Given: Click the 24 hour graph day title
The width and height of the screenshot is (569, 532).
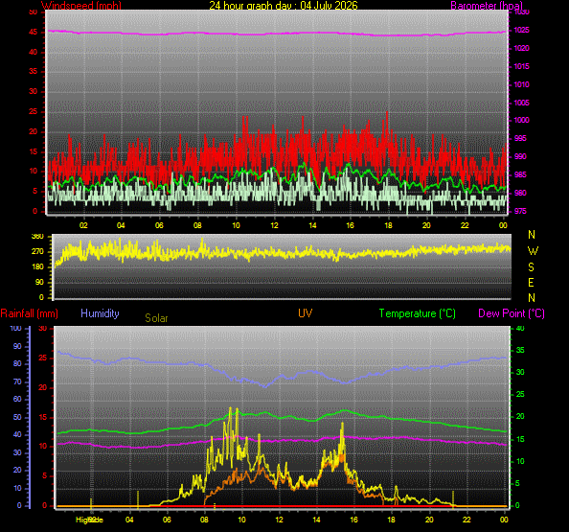Looking at the screenshot, I should [x=284, y=5].
